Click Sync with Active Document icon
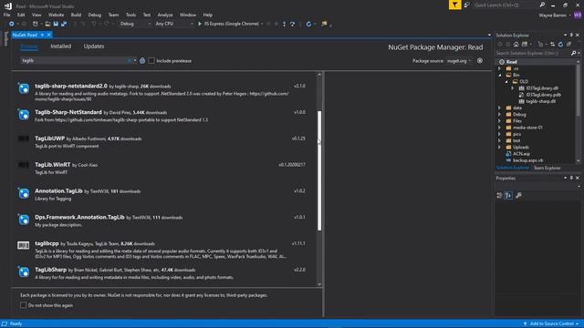This screenshot has height=328, width=584. 552,45
